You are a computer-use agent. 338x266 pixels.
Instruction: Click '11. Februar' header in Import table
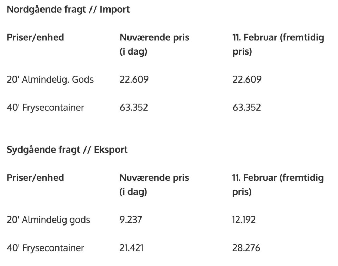click(x=278, y=38)
